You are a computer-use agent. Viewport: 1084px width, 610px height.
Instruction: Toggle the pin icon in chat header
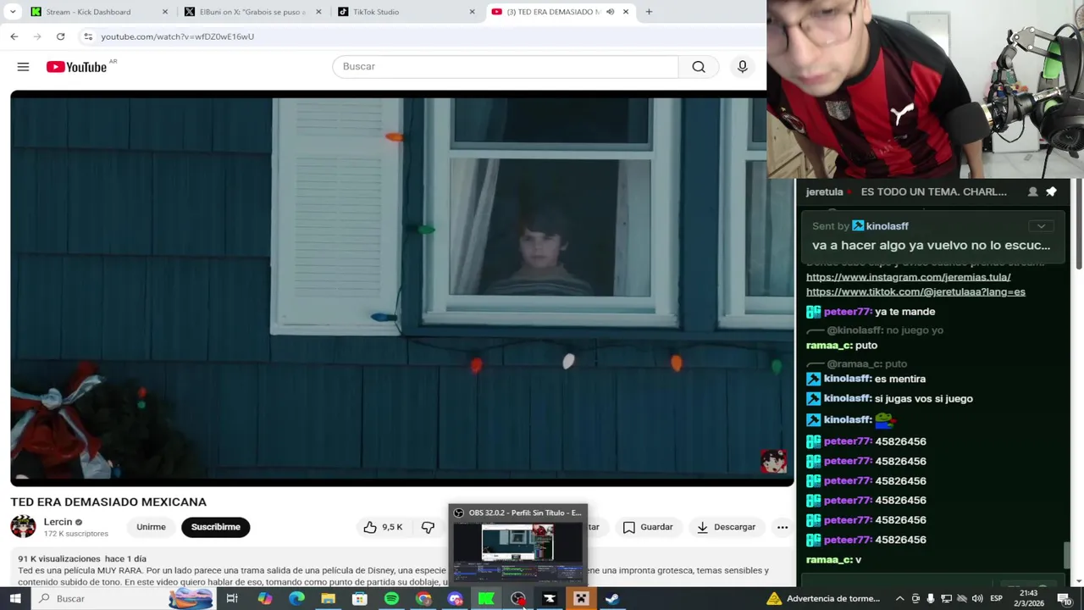coord(1051,192)
